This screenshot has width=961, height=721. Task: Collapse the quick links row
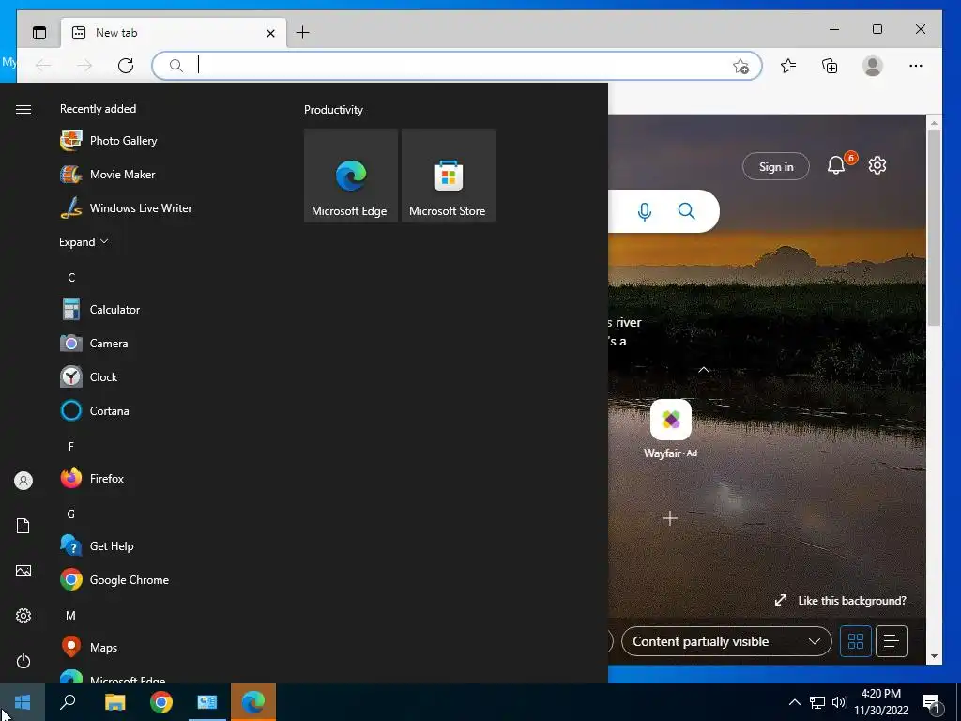704,370
